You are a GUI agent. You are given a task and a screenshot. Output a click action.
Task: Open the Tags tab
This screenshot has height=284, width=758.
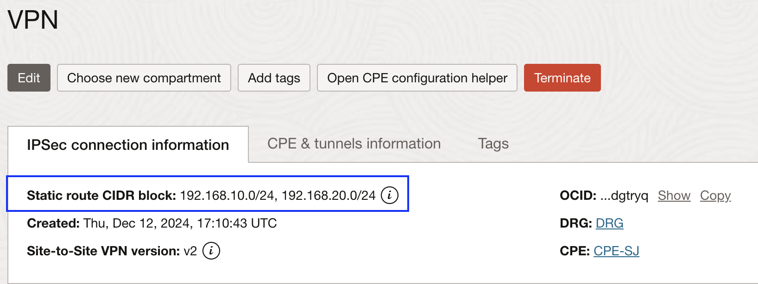click(x=493, y=144)
